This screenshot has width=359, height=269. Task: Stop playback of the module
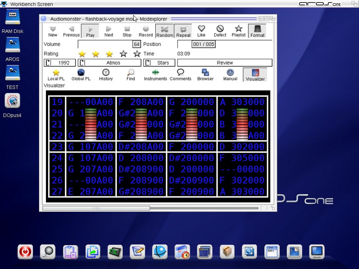click(127, 31)
